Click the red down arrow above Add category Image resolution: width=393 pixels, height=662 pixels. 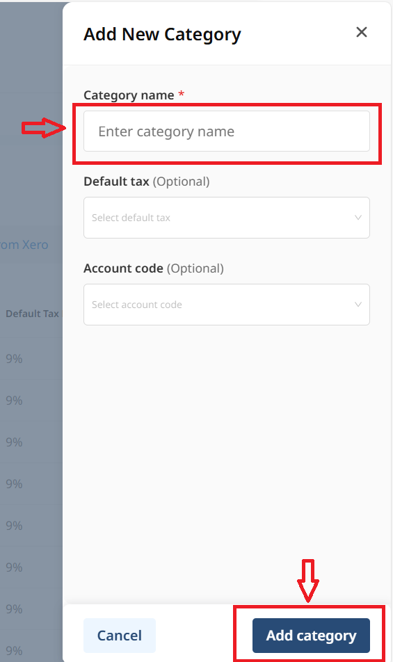(x=308, y=581)
